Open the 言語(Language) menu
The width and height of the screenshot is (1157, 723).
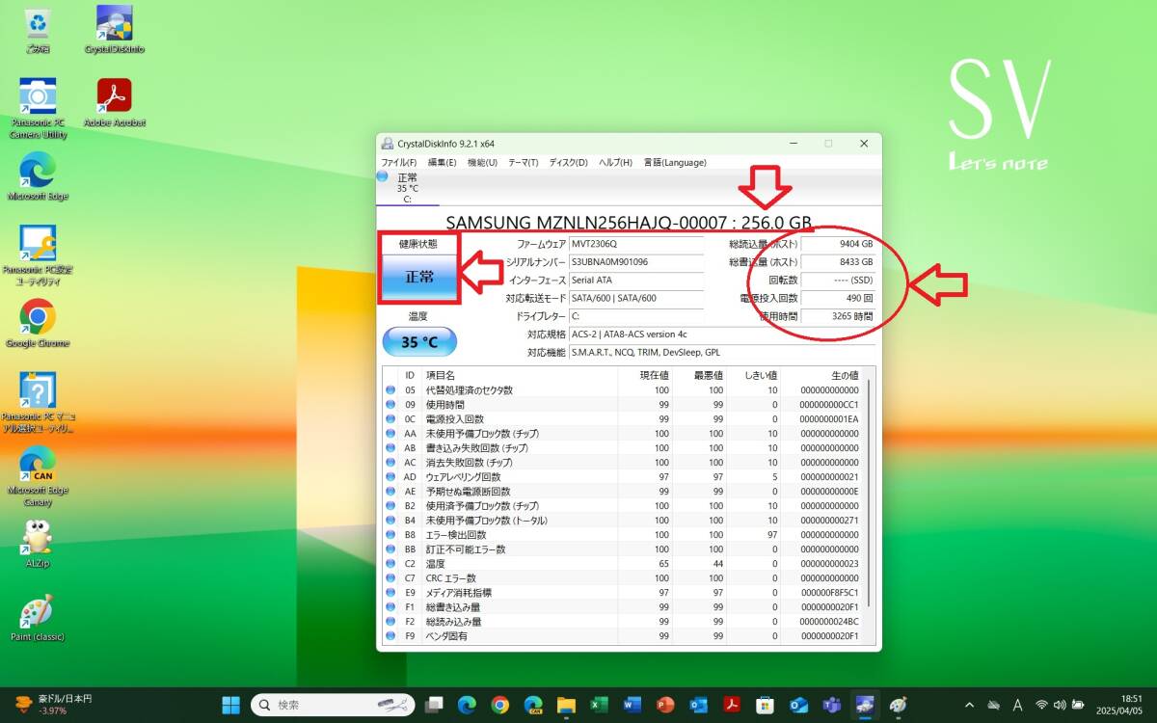tap(675, 162)
